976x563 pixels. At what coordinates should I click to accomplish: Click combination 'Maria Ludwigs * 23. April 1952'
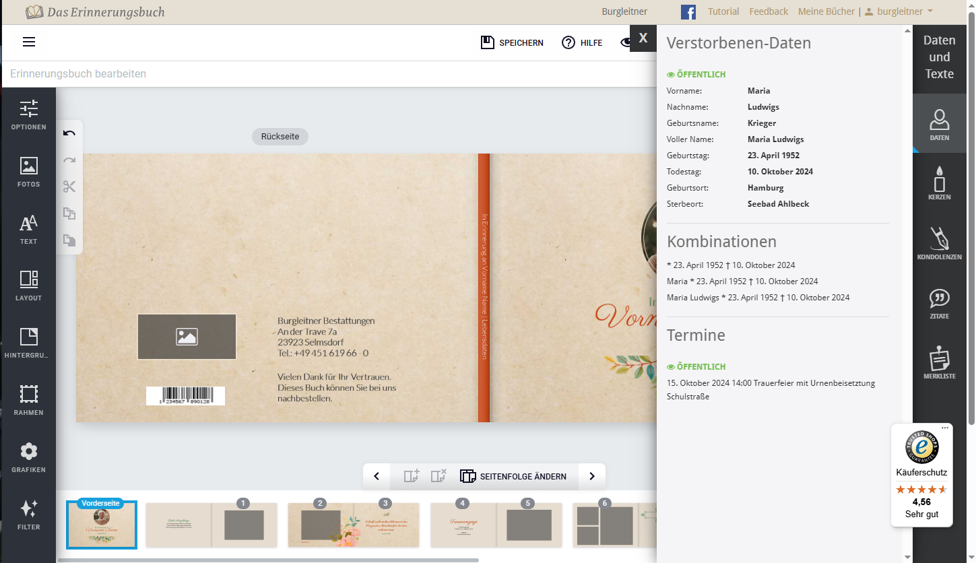(758, 297)
